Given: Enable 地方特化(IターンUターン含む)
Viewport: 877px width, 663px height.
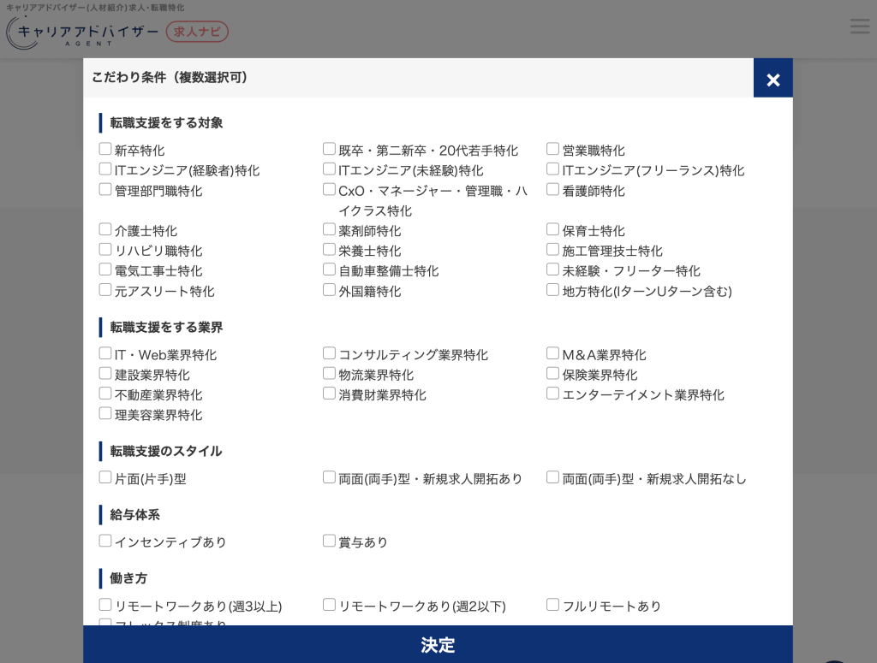Looking at the screenshot, I should (552, 289).
